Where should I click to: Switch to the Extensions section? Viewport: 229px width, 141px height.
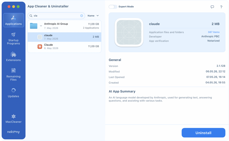pos(13,57)
